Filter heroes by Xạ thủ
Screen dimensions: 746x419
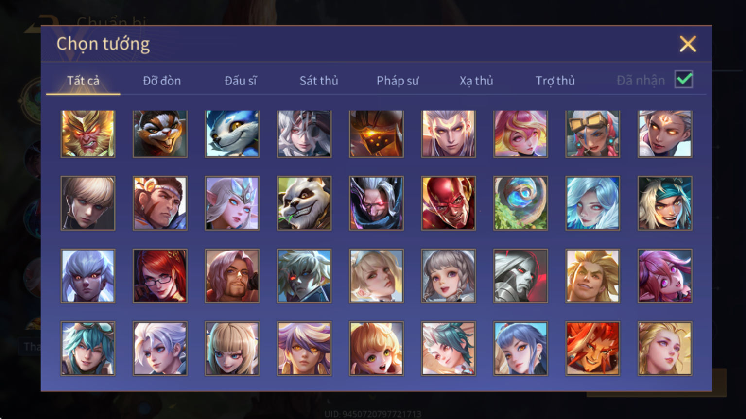coord(476,81)
